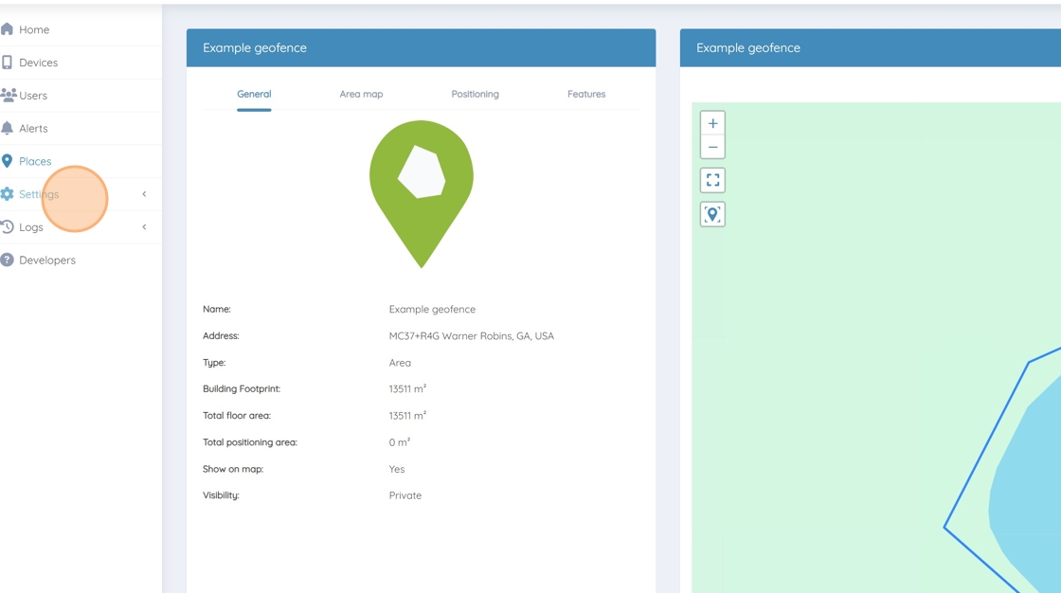Open the Developers page

pos(47,260)
